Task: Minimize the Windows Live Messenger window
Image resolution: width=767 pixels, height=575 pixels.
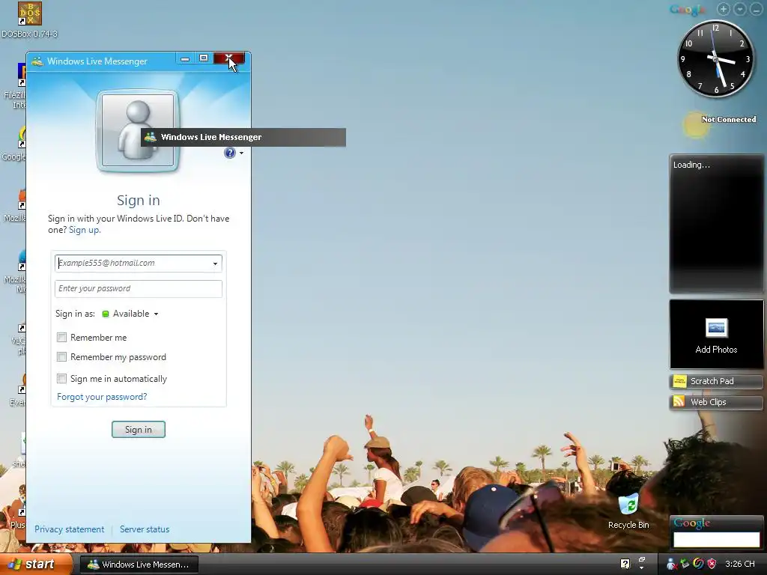Action: point(185,58)
